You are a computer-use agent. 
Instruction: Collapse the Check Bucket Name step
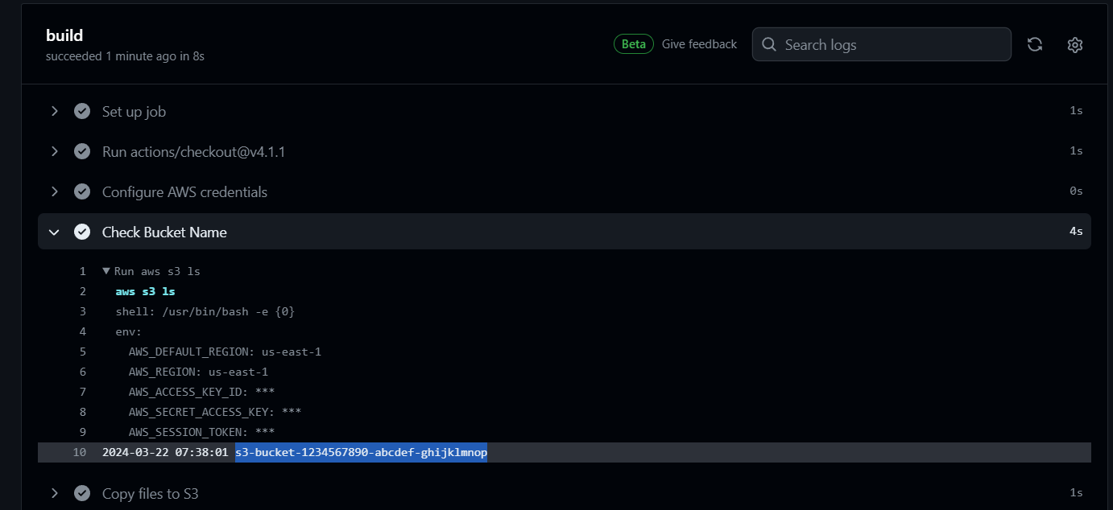pyautogui.click(x=55, y=232)
